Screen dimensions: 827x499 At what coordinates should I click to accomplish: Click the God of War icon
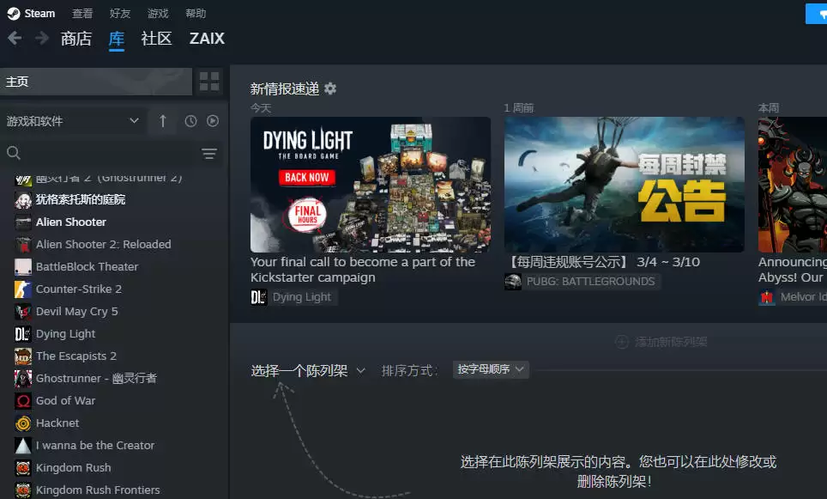[x=23, y=401]
